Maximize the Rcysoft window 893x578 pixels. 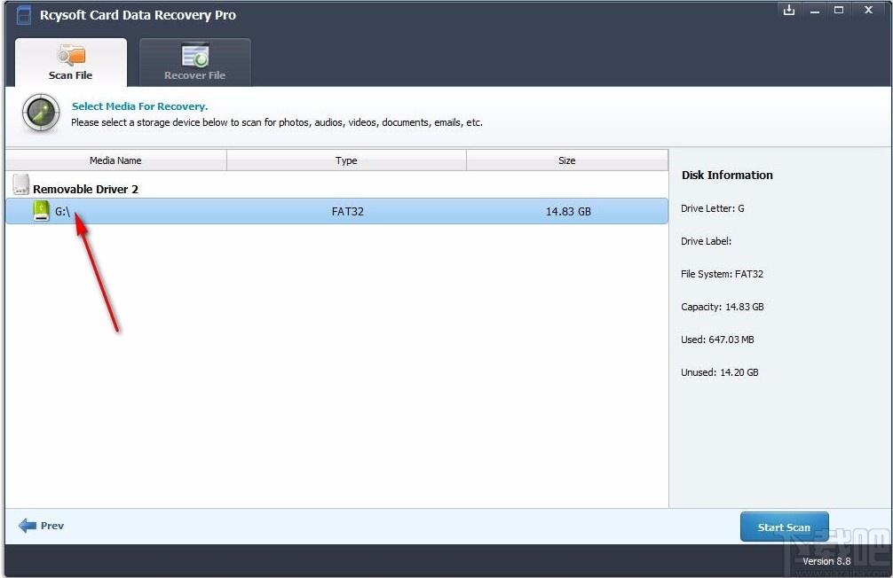pos(839,10)
